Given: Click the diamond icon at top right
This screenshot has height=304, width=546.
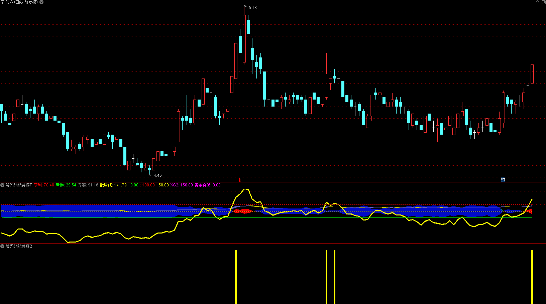Looking at the screenshot, I should click(x=538, y=2).
